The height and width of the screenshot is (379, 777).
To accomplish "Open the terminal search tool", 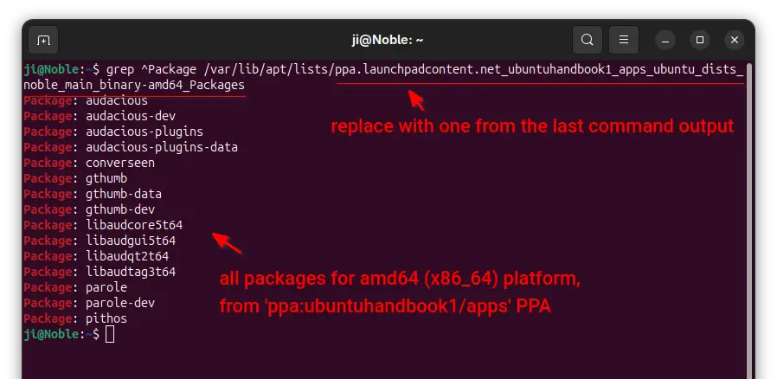I will click(x=588, y=40).
